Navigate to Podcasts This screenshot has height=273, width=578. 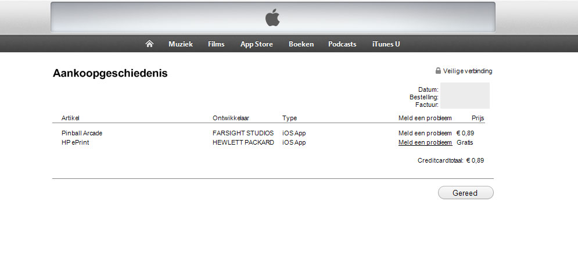(343, 44)
